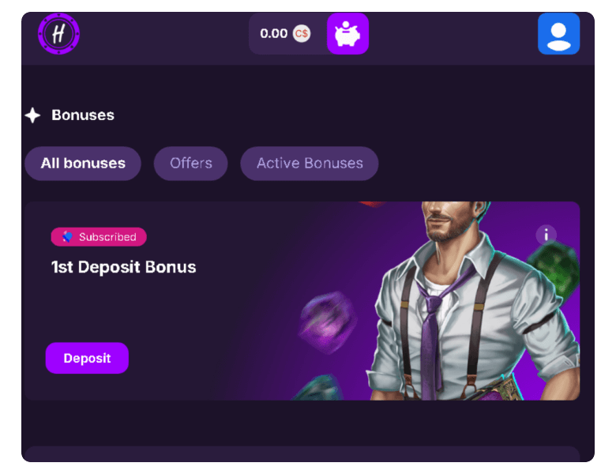Click the pink Subscribed badge
Image resolution: width=616 pixels, height=474 pixels.
pyautogui.click(x=99, y=237)
